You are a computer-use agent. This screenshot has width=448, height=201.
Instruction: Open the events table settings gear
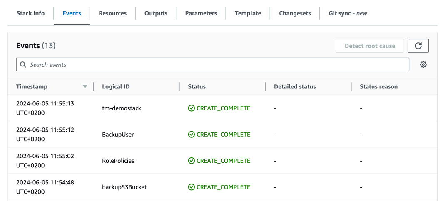[423, 64]
